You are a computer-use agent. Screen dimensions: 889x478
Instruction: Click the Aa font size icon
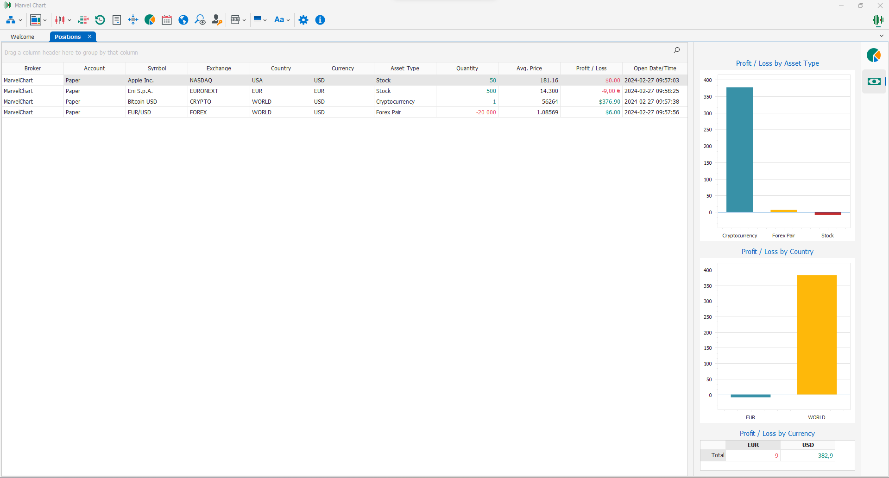279,20
